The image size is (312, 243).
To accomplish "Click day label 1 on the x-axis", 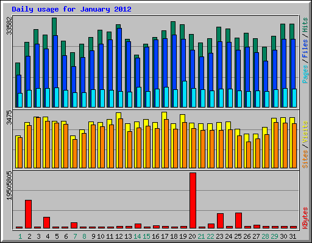I will coord(20,236).
